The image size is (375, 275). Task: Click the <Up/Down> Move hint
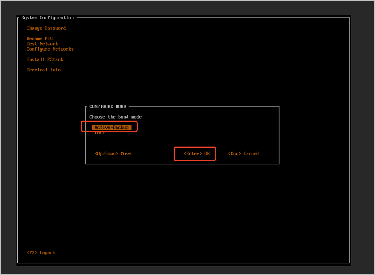coord(113,154)
